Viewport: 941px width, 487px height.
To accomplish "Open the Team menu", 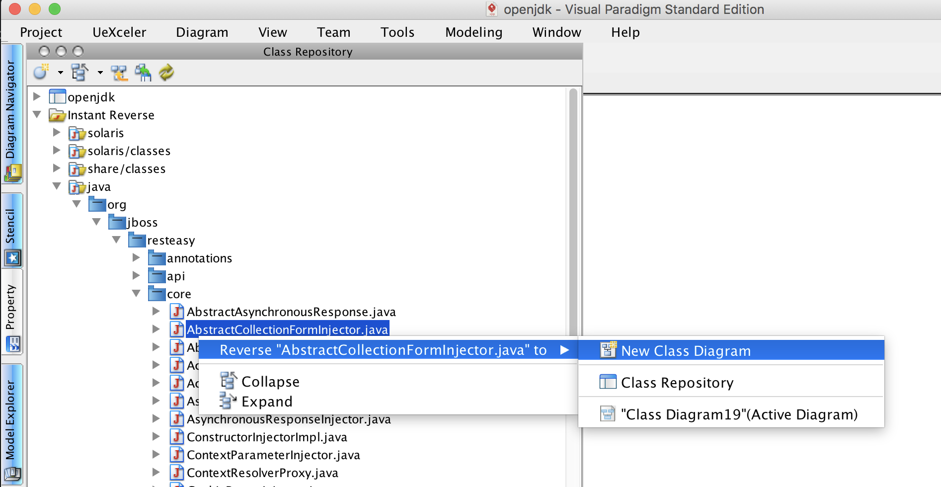I will pyautogui.click(x=334, y=32).
